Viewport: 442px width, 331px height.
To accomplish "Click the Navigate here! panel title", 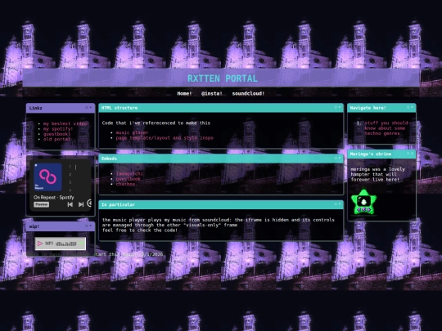I will (x=368, y=108).
